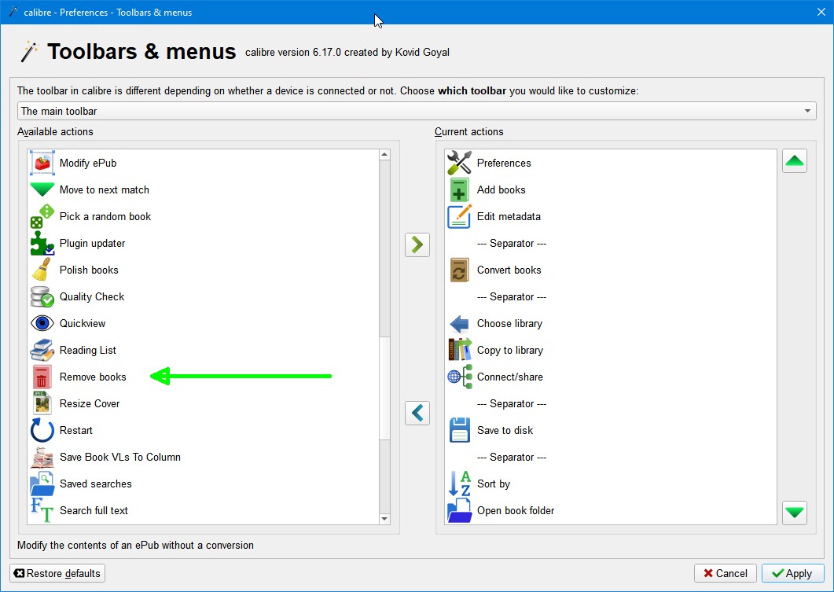Click the Modify ePub toolbox icon

pyautogui.click(x=42, y=163)
